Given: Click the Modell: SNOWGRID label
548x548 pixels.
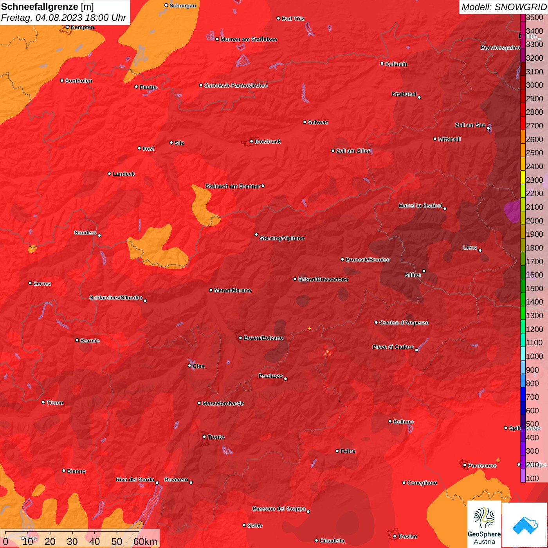Looking at the screenshot, I should click(504, 7).
